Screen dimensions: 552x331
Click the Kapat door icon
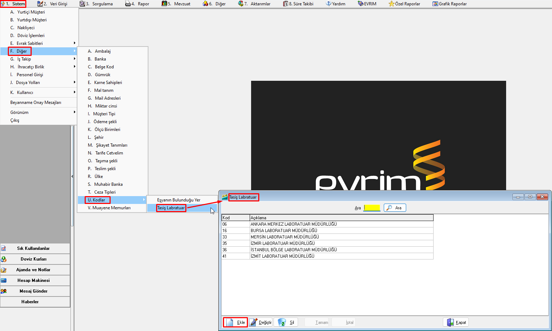[451, 322]
